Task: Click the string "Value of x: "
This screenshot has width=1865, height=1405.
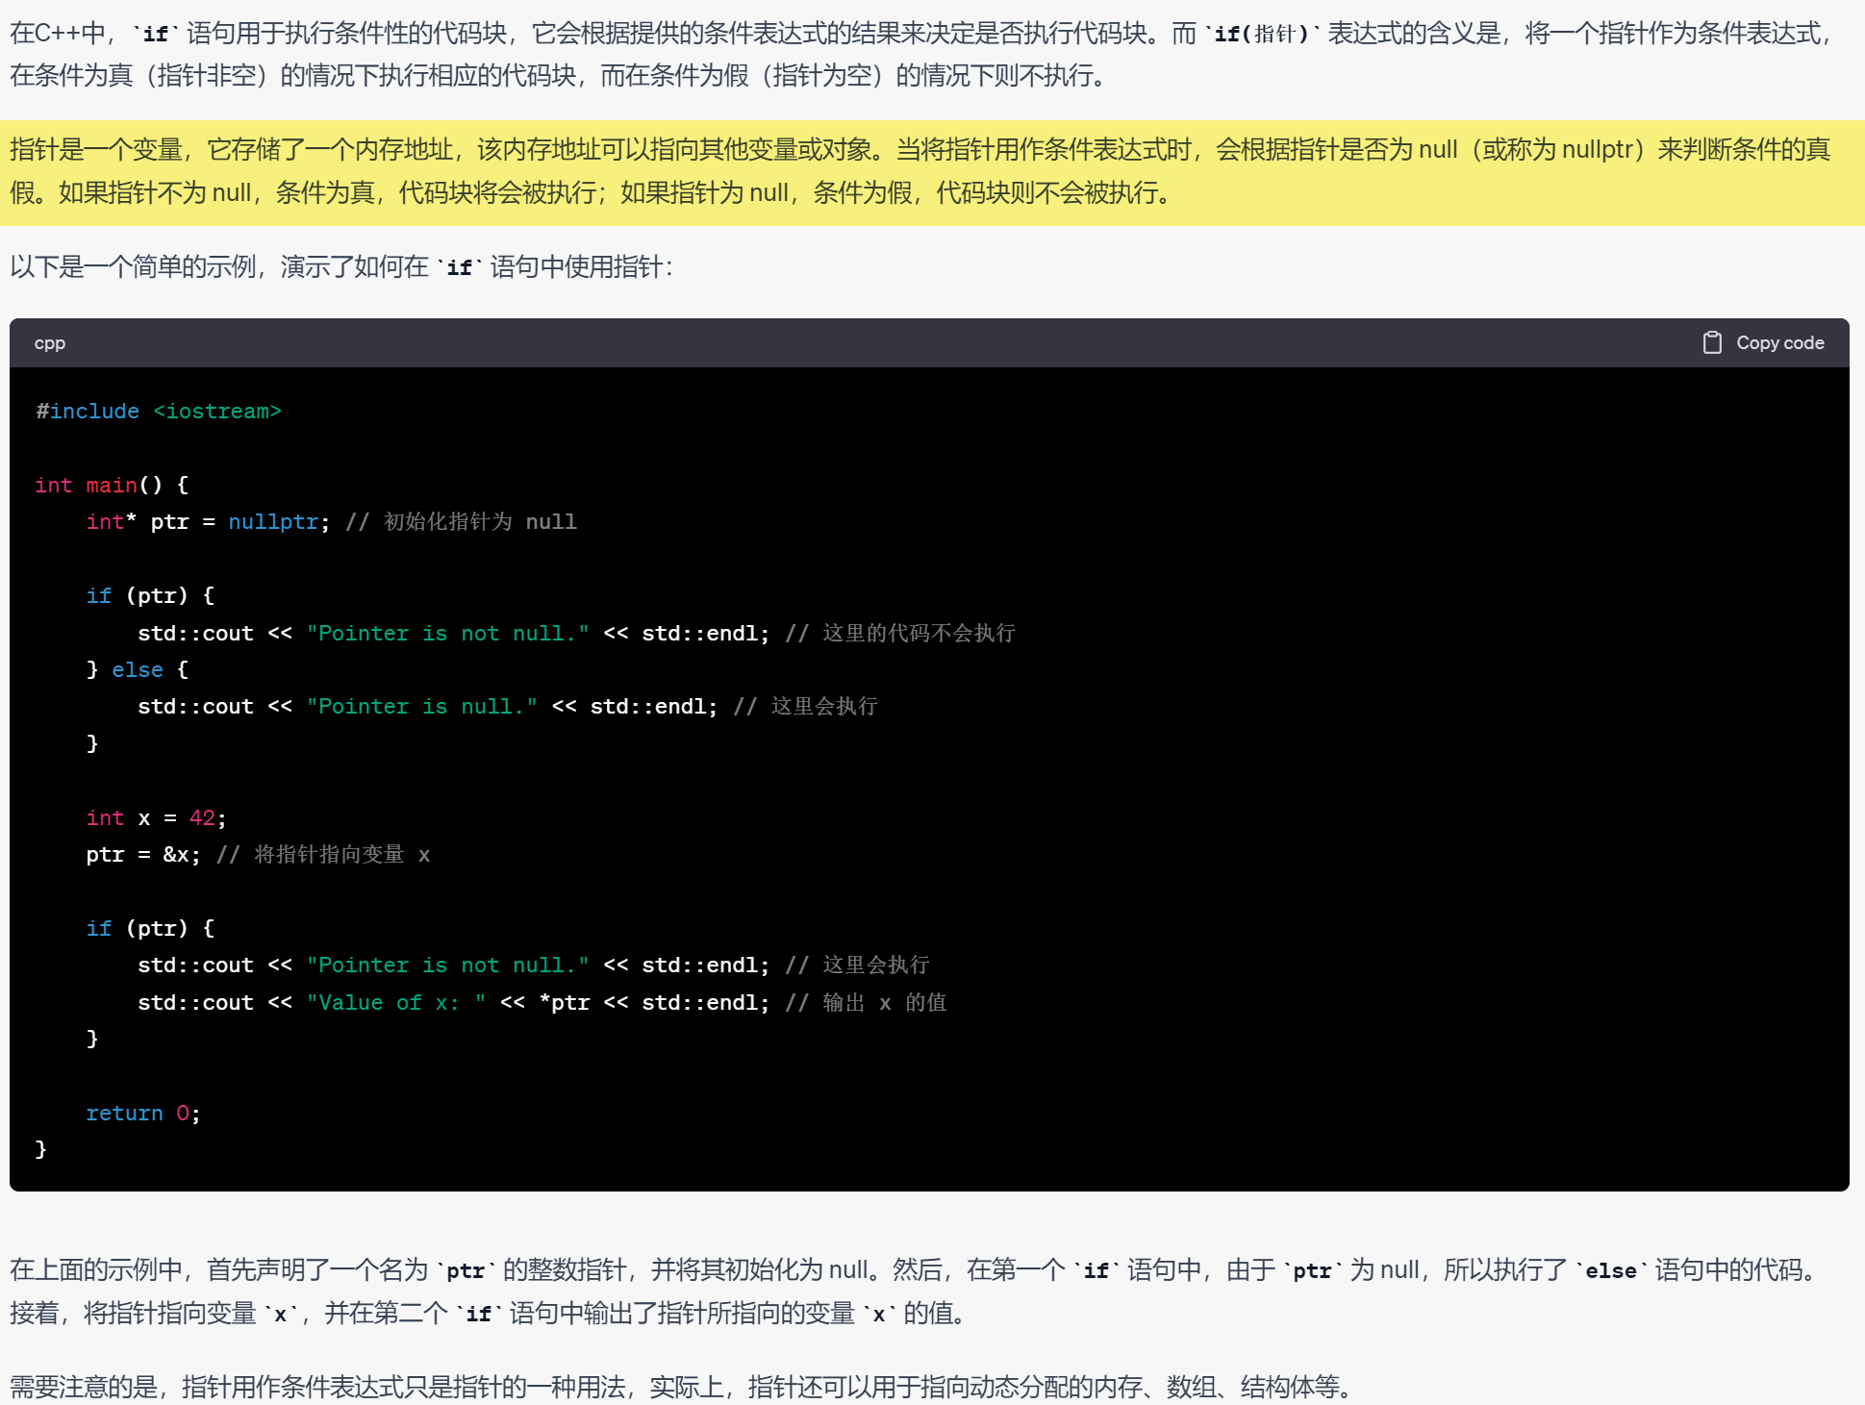Action: [x=396, y=1003]
